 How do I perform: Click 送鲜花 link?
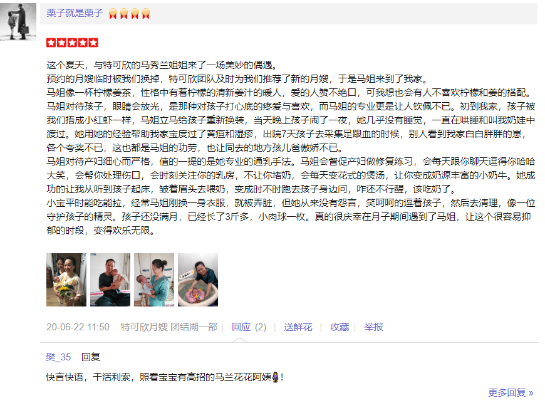[298, 327]
